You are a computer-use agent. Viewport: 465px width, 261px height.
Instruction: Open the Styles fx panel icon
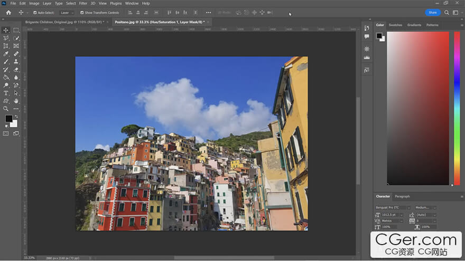click(367, 71)
